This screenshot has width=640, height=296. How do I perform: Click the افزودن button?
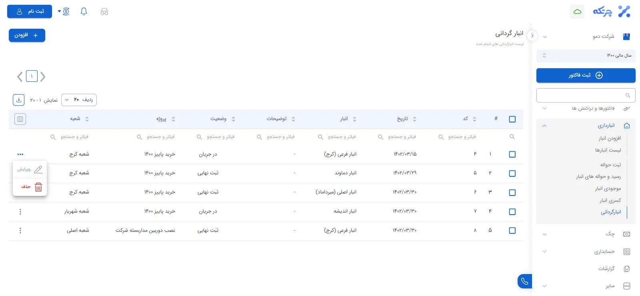(27, 35)
